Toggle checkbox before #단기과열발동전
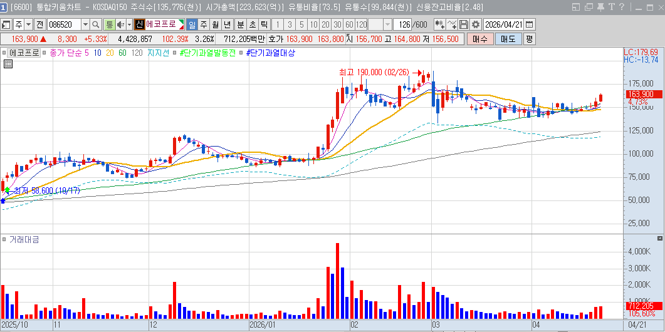The width and height of the screenshot is (665, 332). tap(175, 53)
